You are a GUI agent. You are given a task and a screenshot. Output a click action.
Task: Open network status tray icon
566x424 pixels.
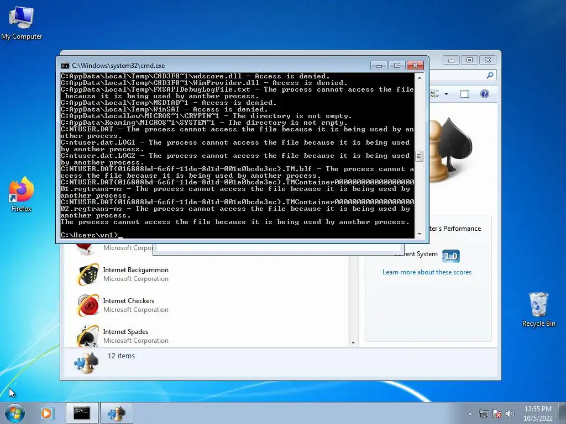point(483,414)
